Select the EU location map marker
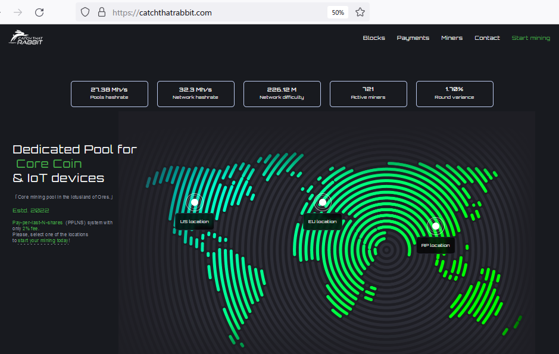This screenshot has height=354, width=559. (x=322, y=202)
